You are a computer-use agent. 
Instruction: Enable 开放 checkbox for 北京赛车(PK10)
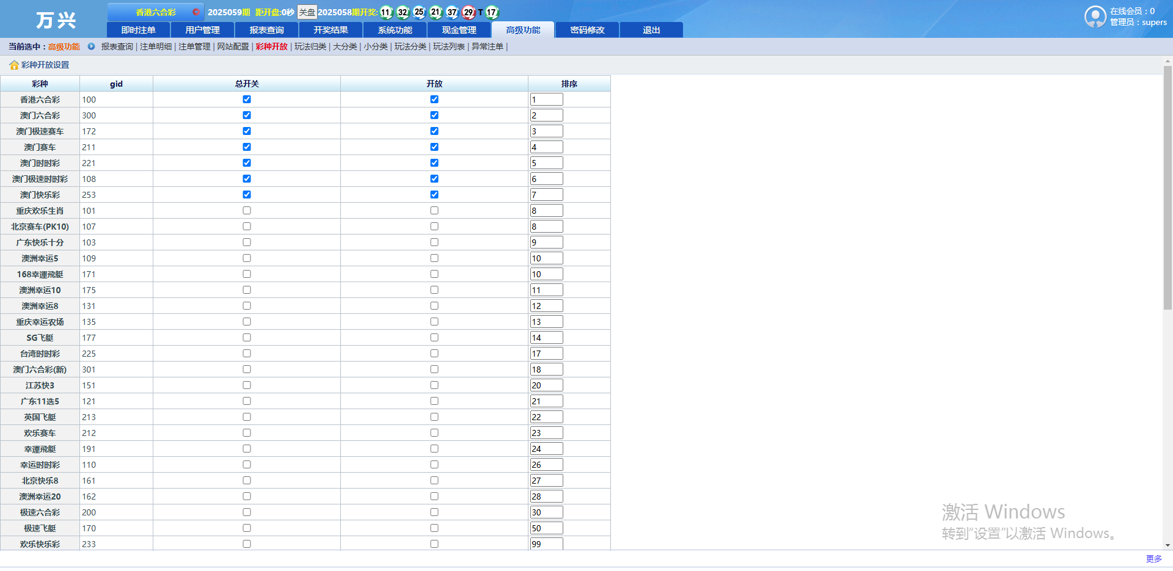coord(434,227)
